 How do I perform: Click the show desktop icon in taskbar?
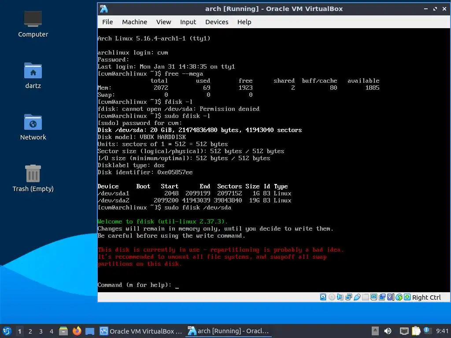click(90, 331)
